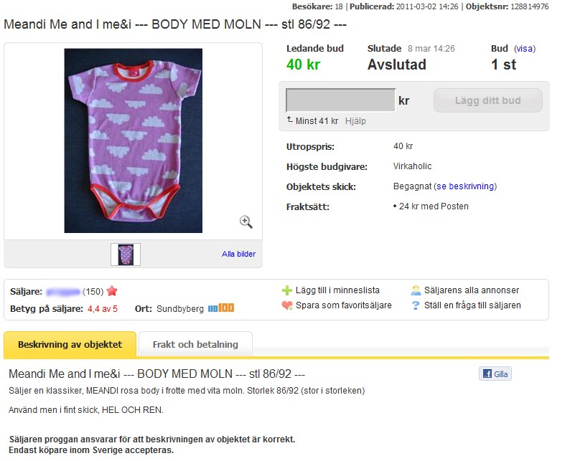Image resolution: width=575 pixels, height=461 pixels.
Task: Click the seller's all ads person icon
Action: point(416,290)
